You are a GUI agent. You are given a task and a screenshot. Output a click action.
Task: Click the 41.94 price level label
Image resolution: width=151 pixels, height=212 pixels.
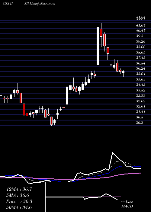pos(140,18)
